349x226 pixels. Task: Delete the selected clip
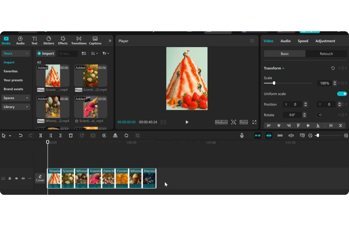(71, 135)
